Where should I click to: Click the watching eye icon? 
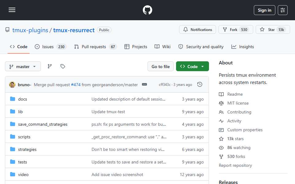(x=221, y=148)
